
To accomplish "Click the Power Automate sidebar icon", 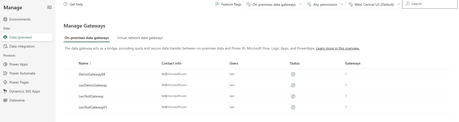I will pyautogui.click(x=5, y=73).
